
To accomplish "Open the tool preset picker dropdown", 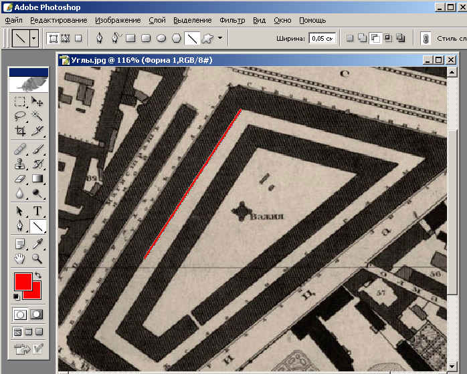I will pyautogui.click(x=33, y=38).
